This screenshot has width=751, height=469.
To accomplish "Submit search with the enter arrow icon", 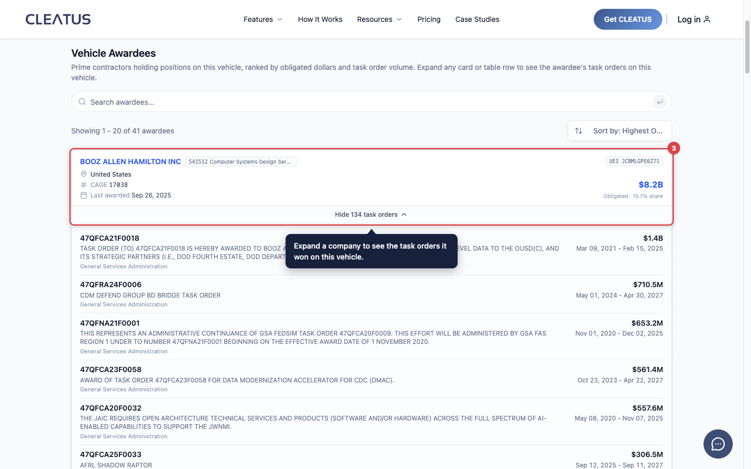I will pyautogui.click(x=660, y=102).
